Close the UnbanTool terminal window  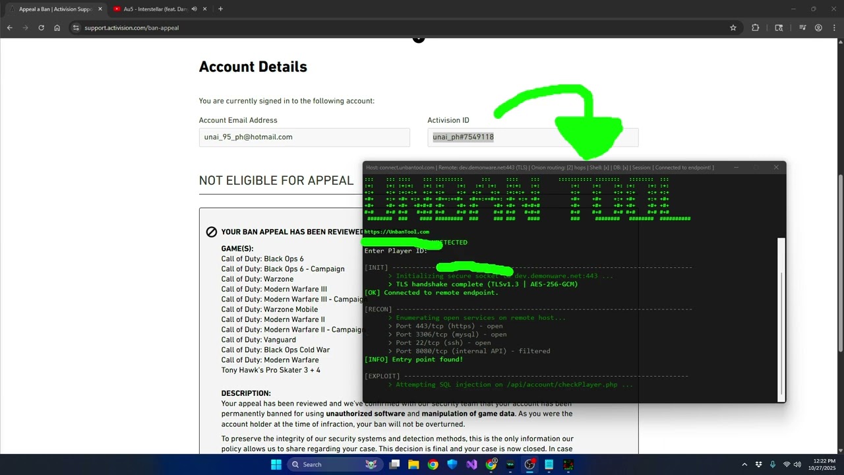[776, 168]
